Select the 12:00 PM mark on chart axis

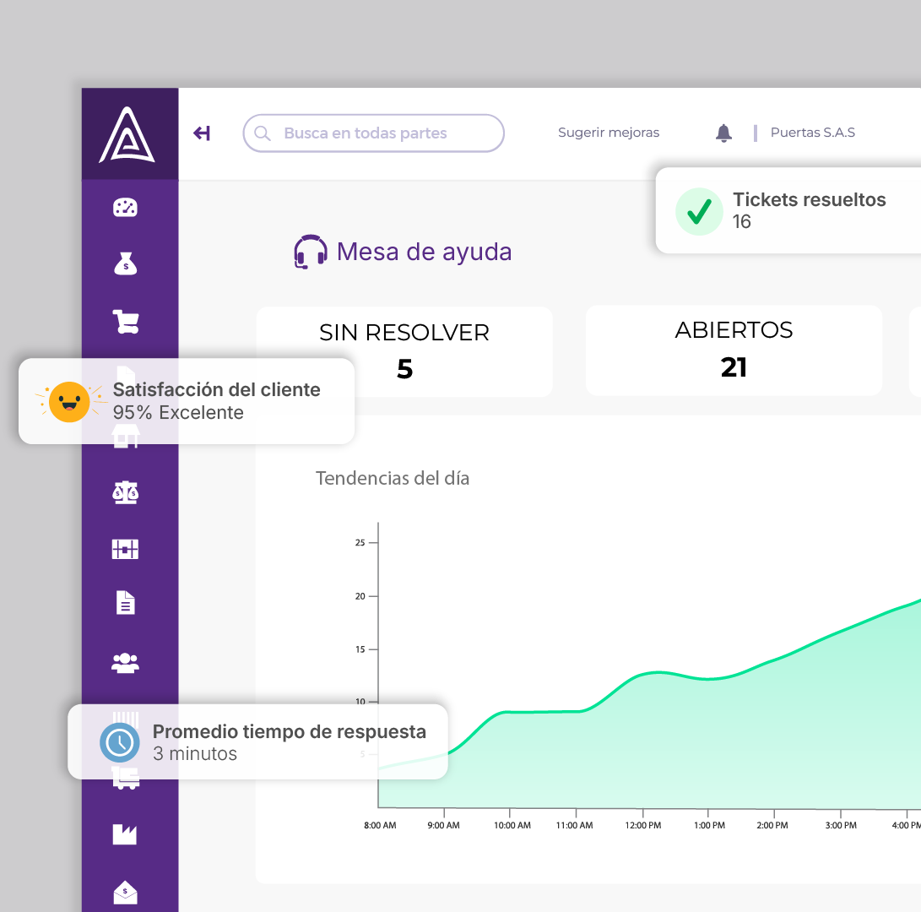tap(643, 825)
